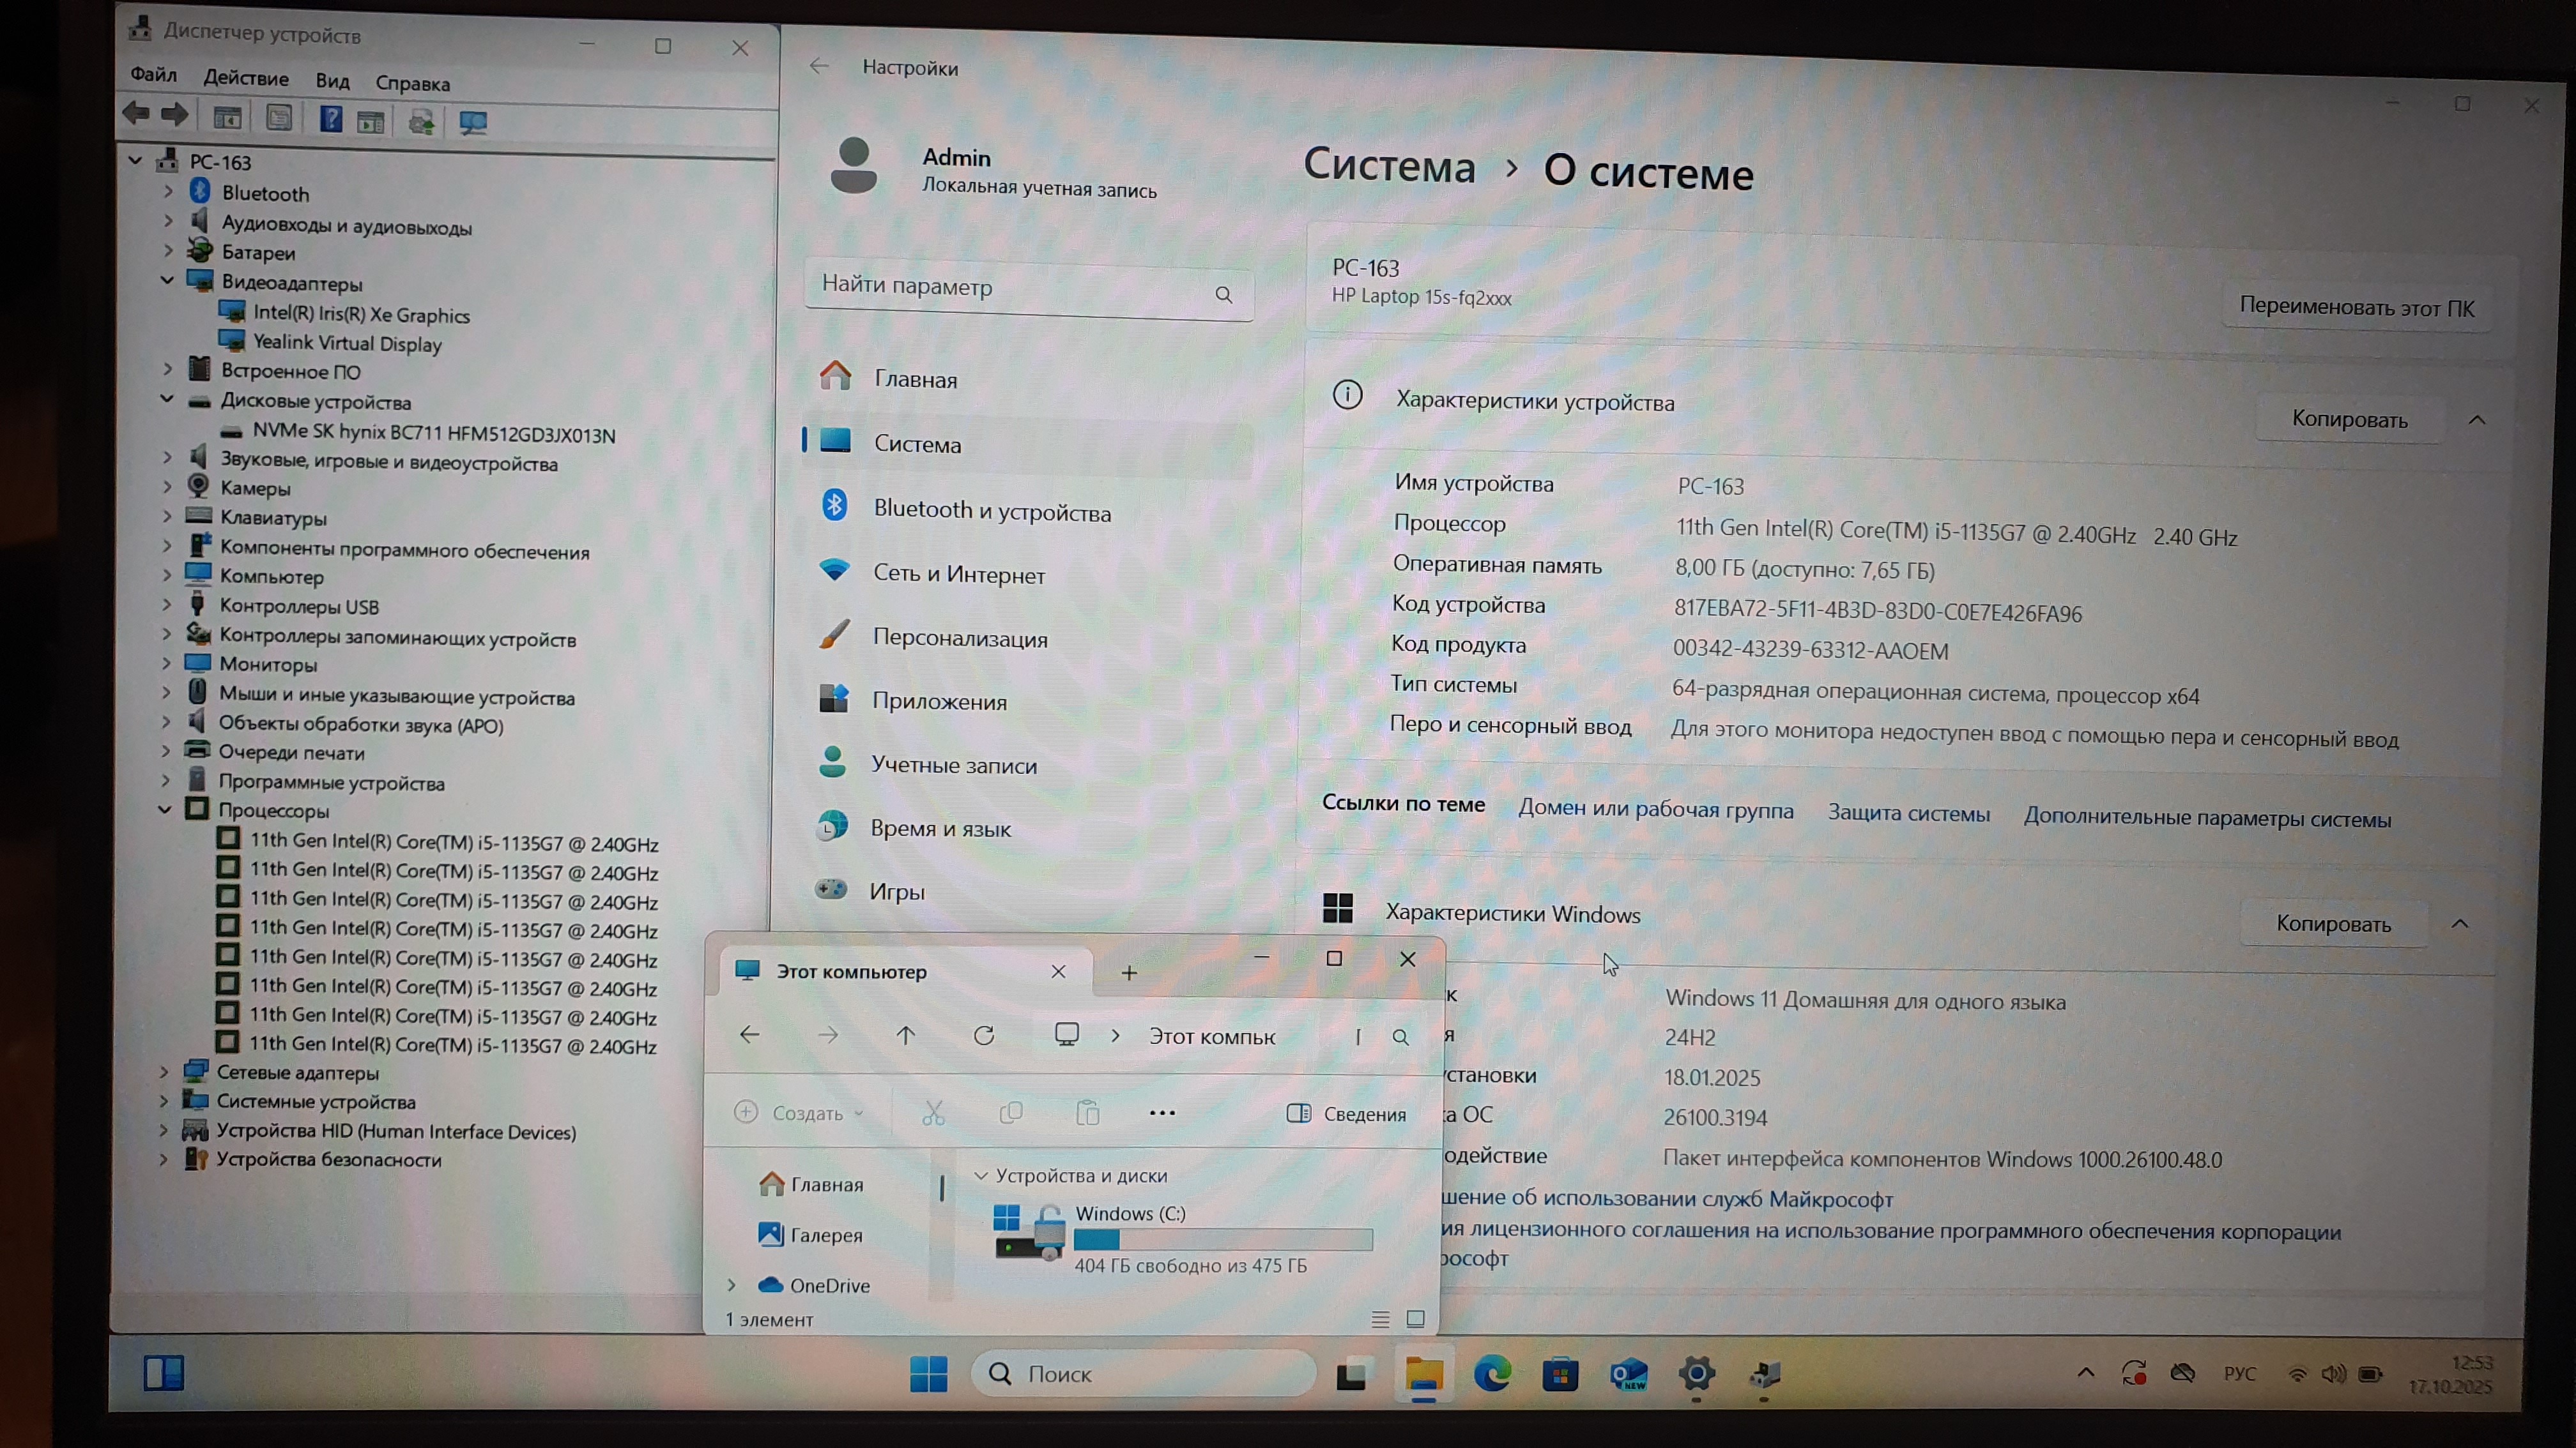Open the See more ellipsis menu in Explorer
The width and height of the screenshot is (2576, 1448).
tap(1162, 1112)
